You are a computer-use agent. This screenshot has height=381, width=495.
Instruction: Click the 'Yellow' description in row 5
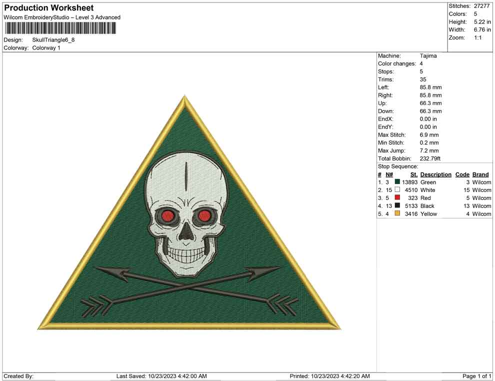[428, 213]
